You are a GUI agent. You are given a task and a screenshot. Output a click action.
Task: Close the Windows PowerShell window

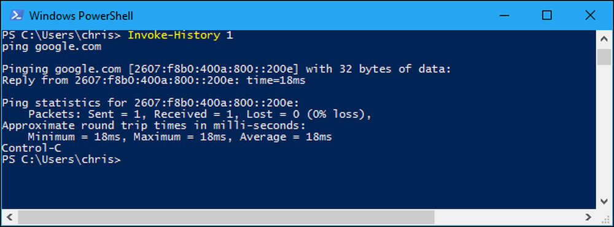[590, 15]
